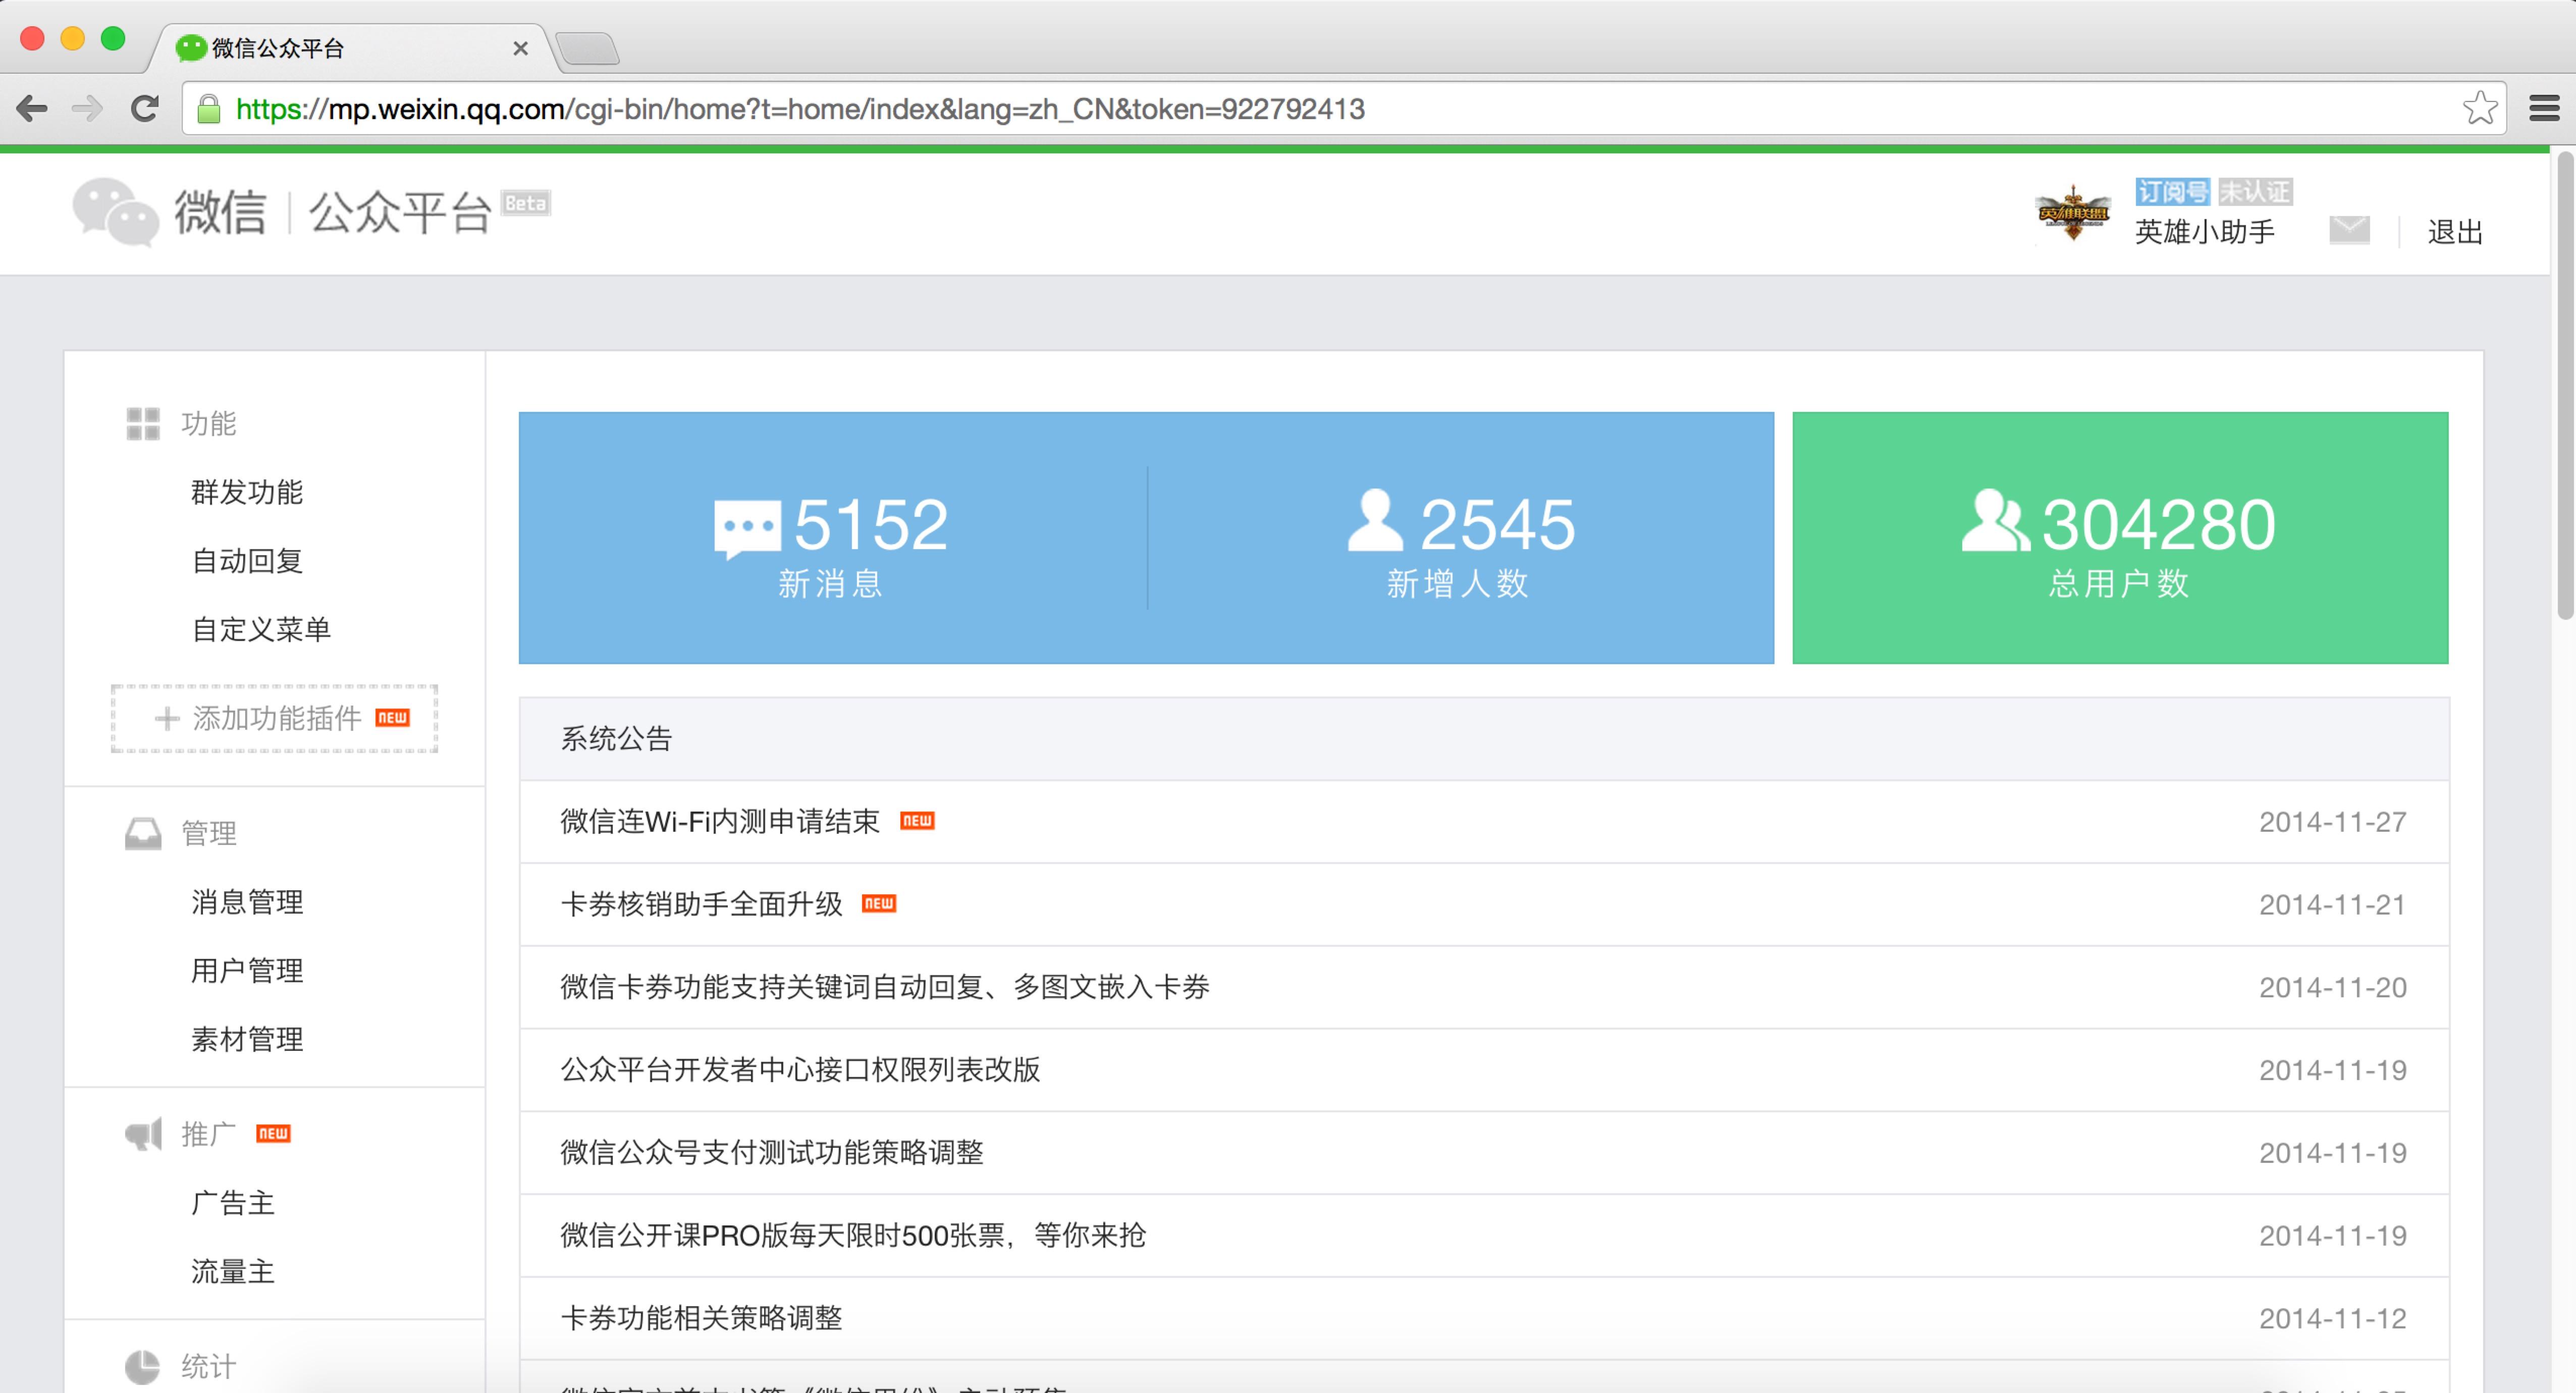
Task: Click the WeChat logo in page header
Action: coord(115,212)
